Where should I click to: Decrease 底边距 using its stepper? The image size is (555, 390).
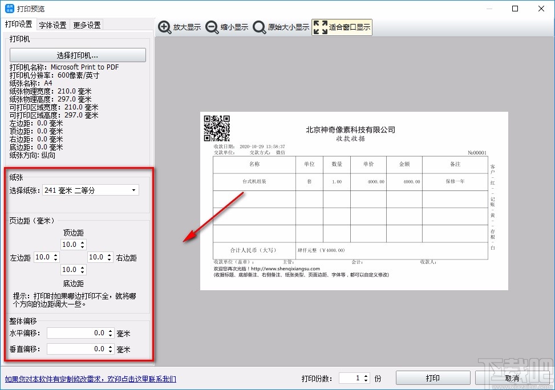(x=83, y=273)
